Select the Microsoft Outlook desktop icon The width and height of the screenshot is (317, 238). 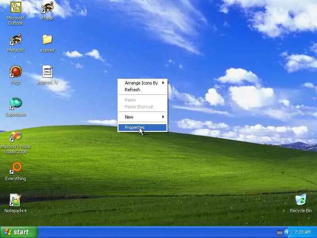point(16,13)
